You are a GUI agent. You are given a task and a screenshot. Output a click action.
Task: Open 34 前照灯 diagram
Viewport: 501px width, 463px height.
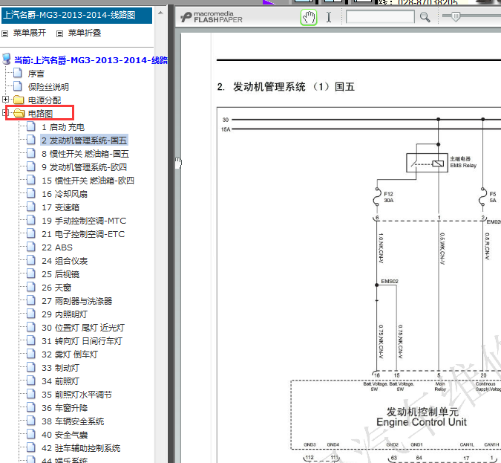[60, 381]
